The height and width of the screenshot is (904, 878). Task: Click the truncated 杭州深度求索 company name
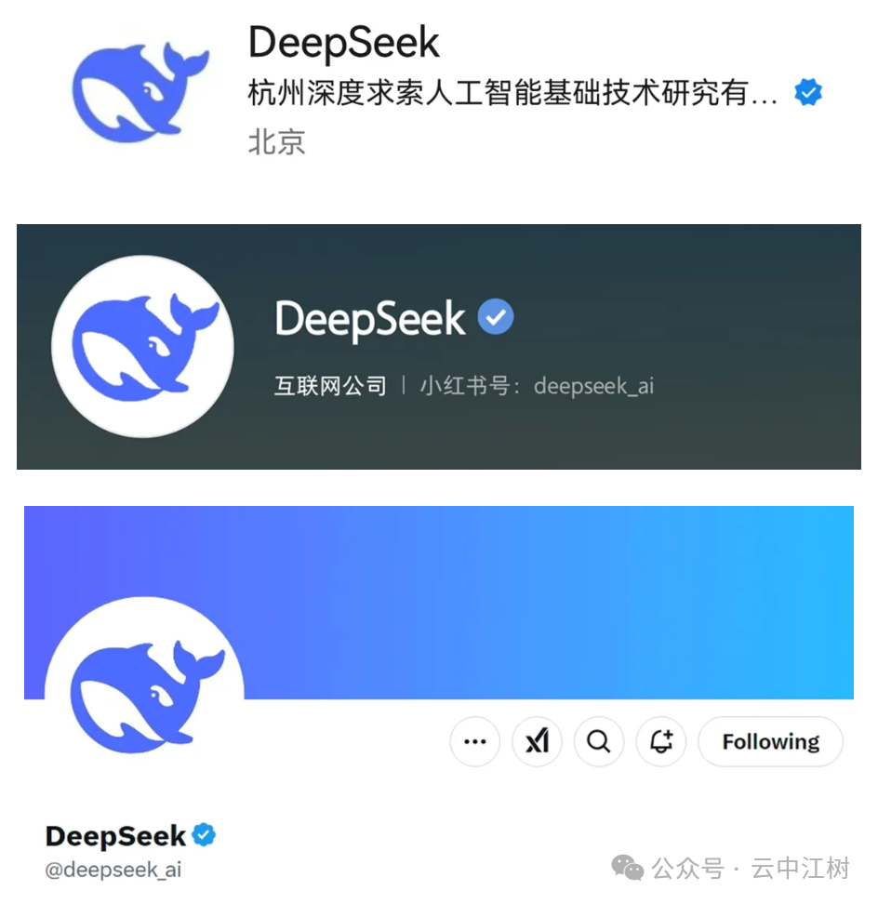coord(512,93)
